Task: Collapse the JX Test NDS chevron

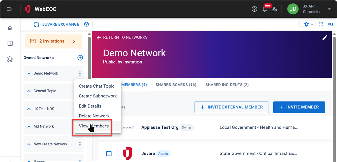Action: pos(29,109)
